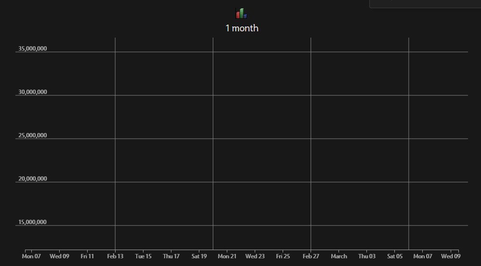
Task: Click the 'Thu 03' x-axis label
Action: click(366, 256)
